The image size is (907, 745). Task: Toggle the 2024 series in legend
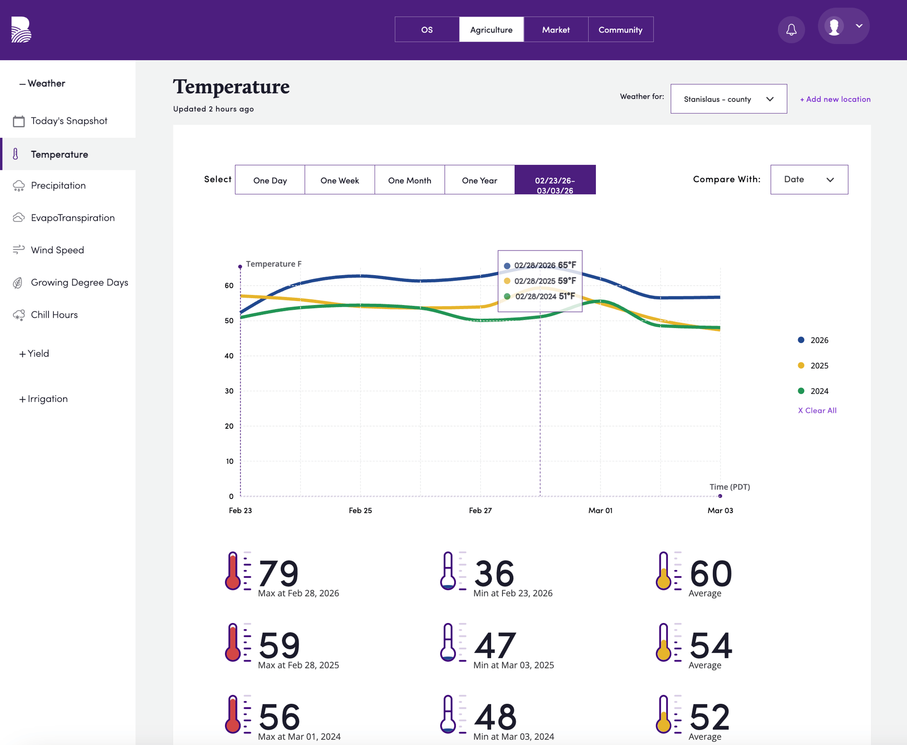click(819, 391)
